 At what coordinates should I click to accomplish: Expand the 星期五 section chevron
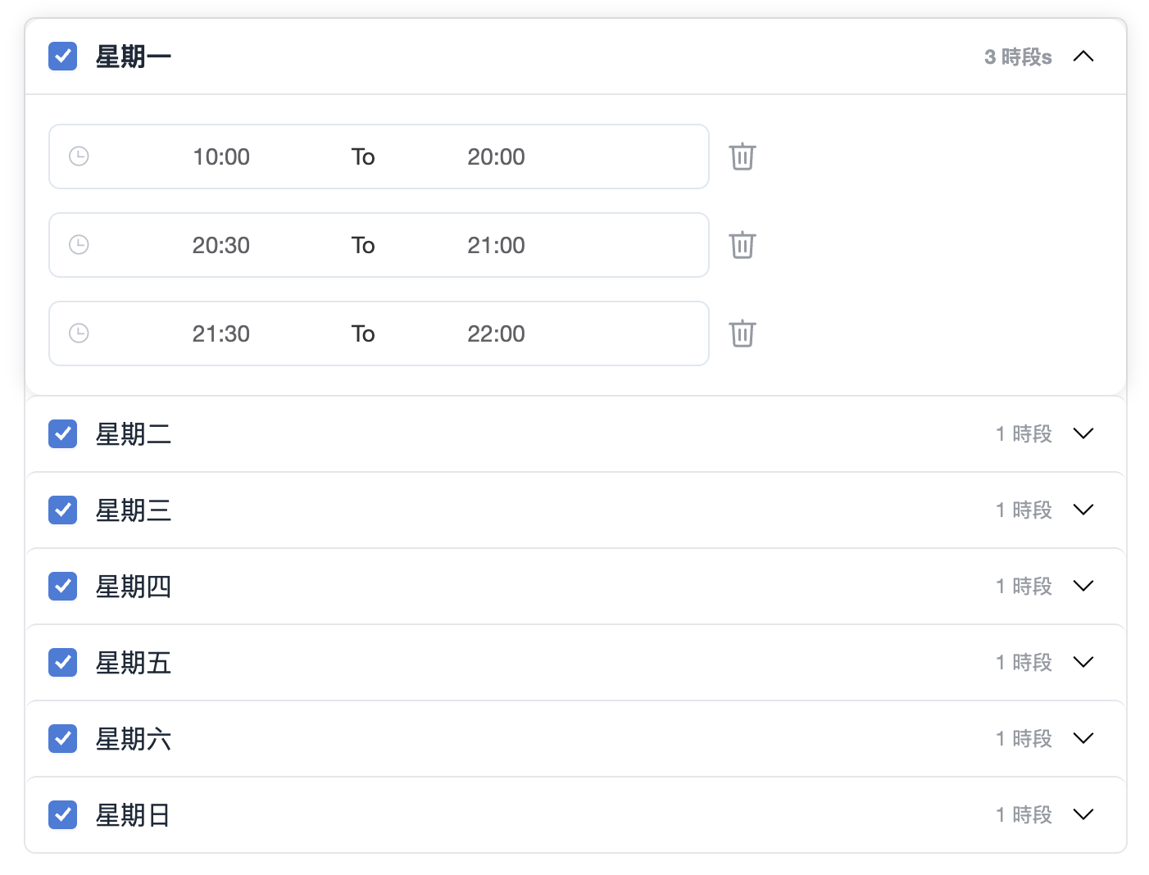(1083, 663)
